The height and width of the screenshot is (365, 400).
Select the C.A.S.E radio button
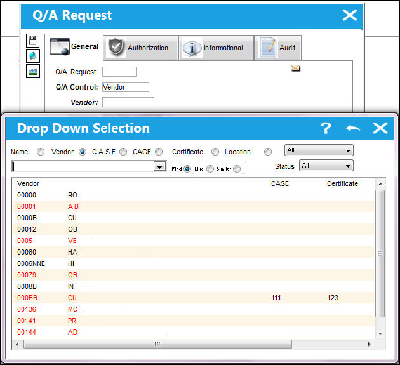123,152
